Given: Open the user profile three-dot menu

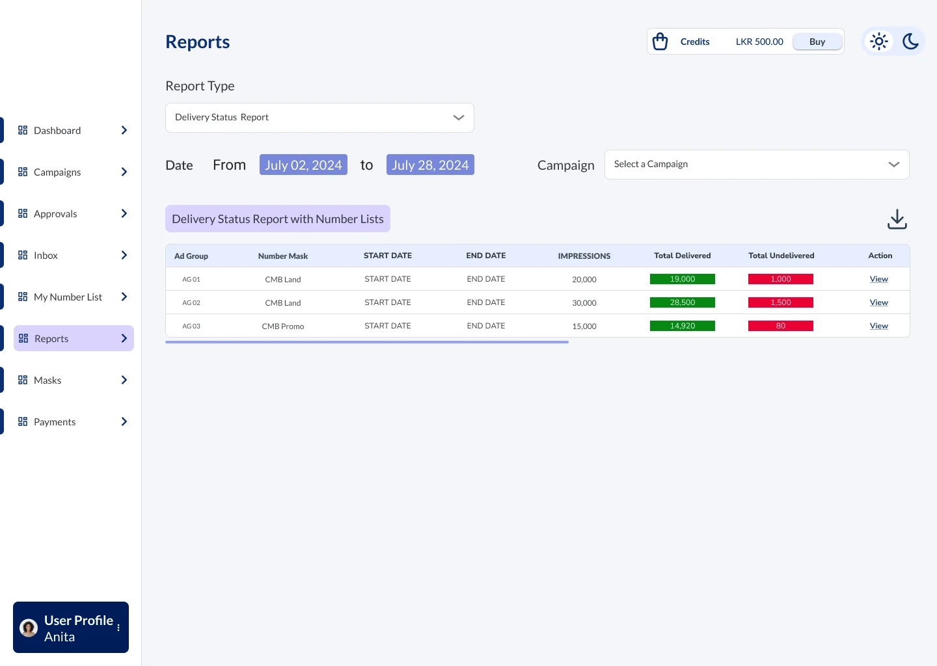Looking at the screenshot, I should click(118, 628).
